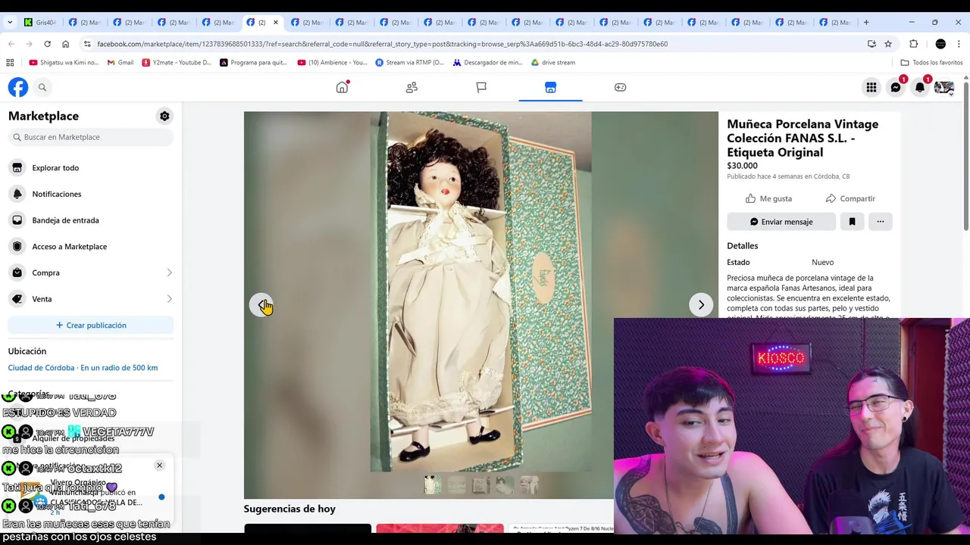Open the browser extensions puzzle icon
Screen dimensions: 970x545
913,44
